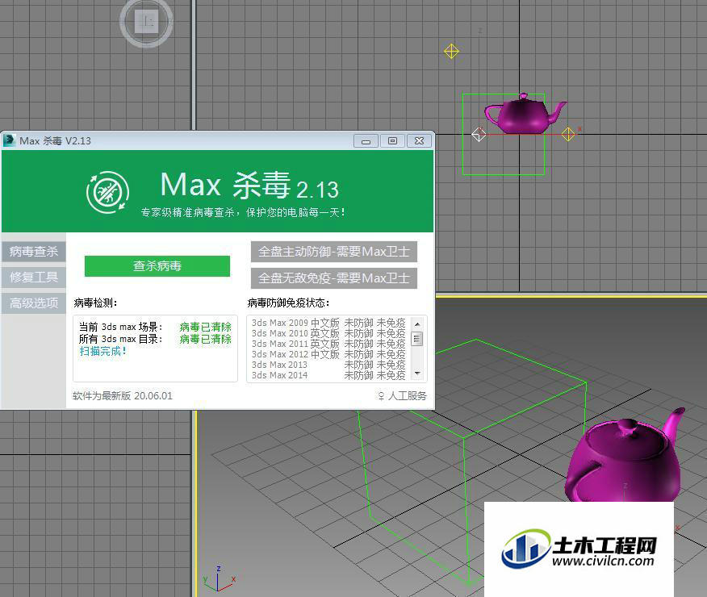Viewport: 707px width, 597px height.
Task: Click version text 软件为最新版 20.06.01
Action: coord(122,395)
